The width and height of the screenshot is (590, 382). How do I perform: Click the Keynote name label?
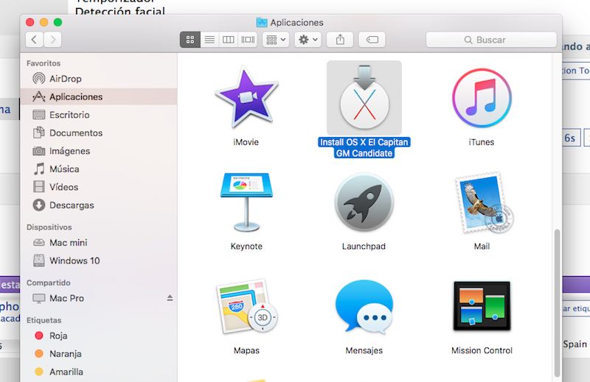tap(246, 246)
